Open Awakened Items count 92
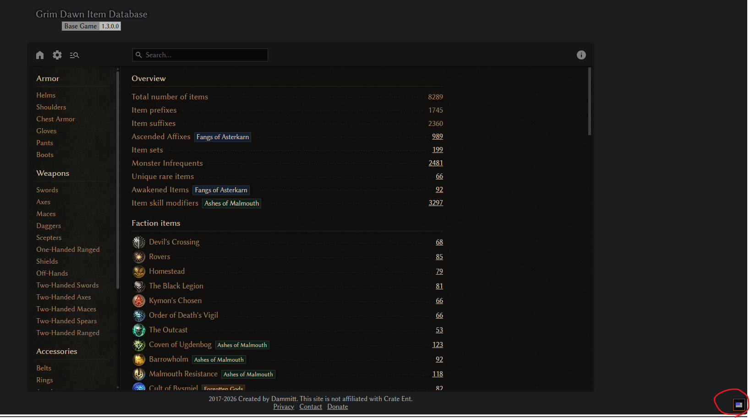750x418 pixels. point(439,190)
